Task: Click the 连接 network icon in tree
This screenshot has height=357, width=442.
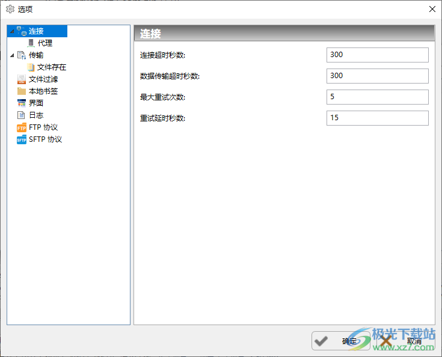Action: [x=22, y=31]
